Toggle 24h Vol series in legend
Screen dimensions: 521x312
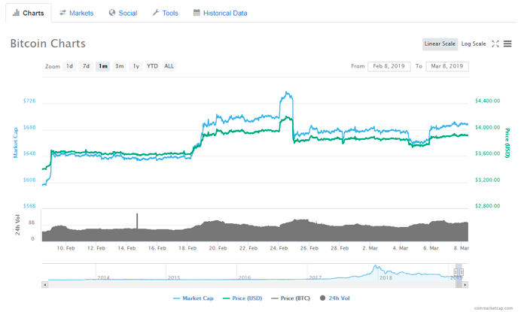pyautogui.click(x=334, y=298)
